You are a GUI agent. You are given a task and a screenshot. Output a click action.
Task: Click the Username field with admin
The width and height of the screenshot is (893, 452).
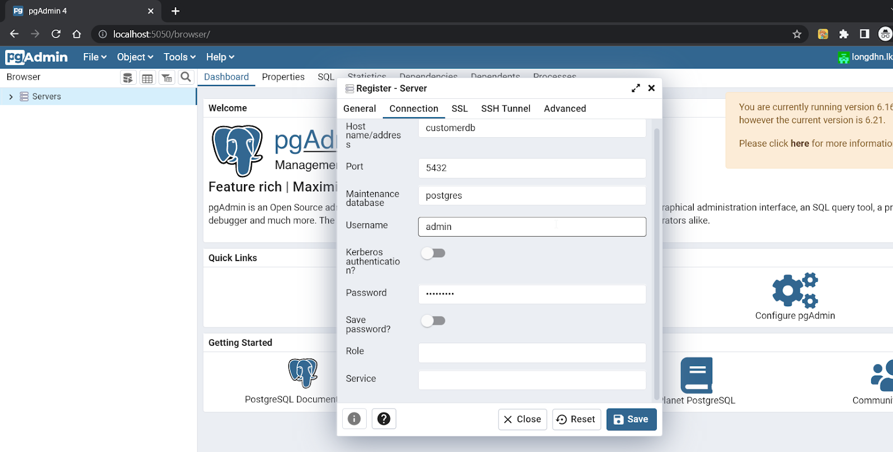pyautogui.click(x=532, y=227)
